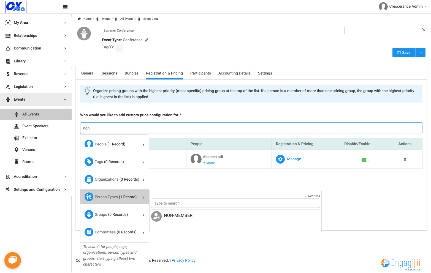Go to Event Speakers in sidebar
Viewport: 431px width, 273px height.
(35, 126)
